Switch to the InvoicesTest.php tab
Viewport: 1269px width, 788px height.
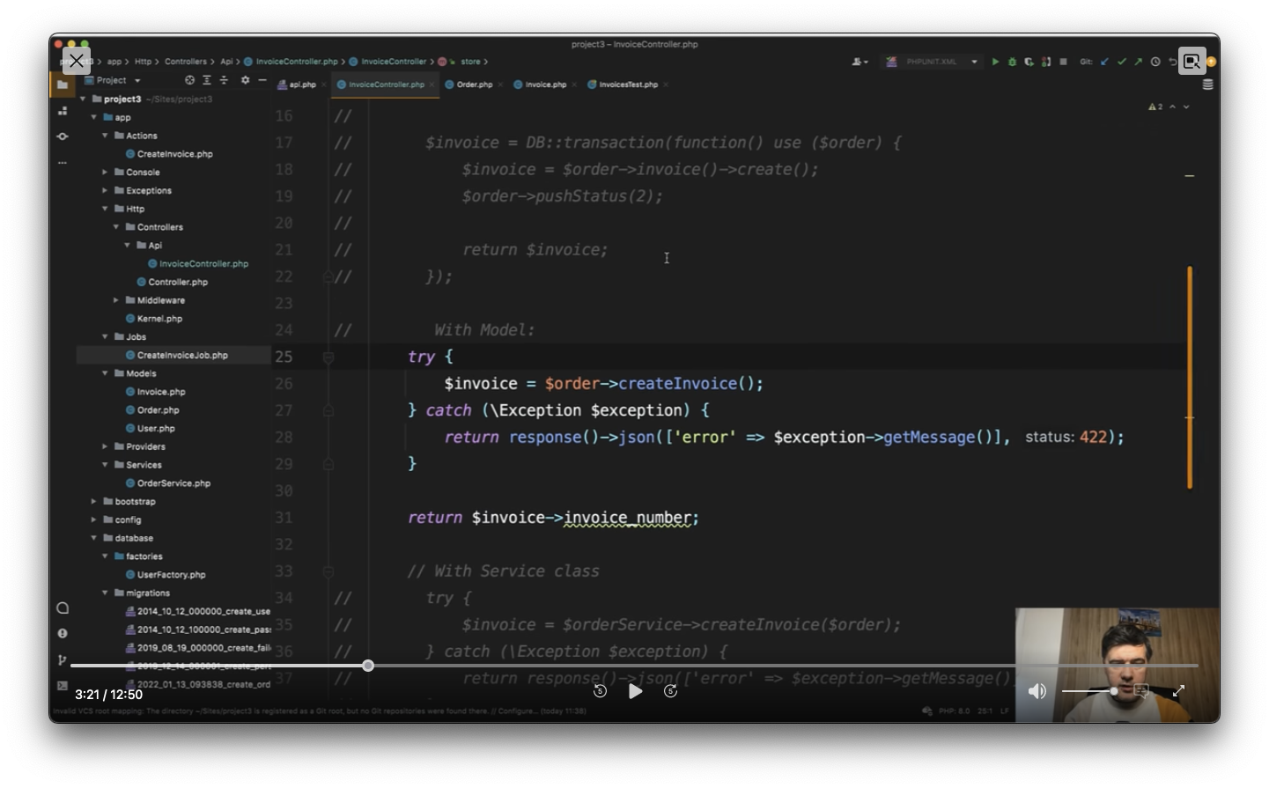click(628, 85)
